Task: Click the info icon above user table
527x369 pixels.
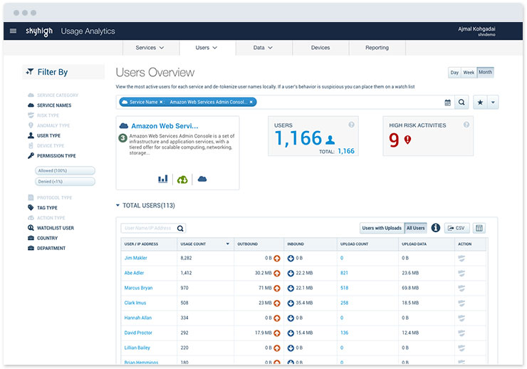Action: pos(436,228)
